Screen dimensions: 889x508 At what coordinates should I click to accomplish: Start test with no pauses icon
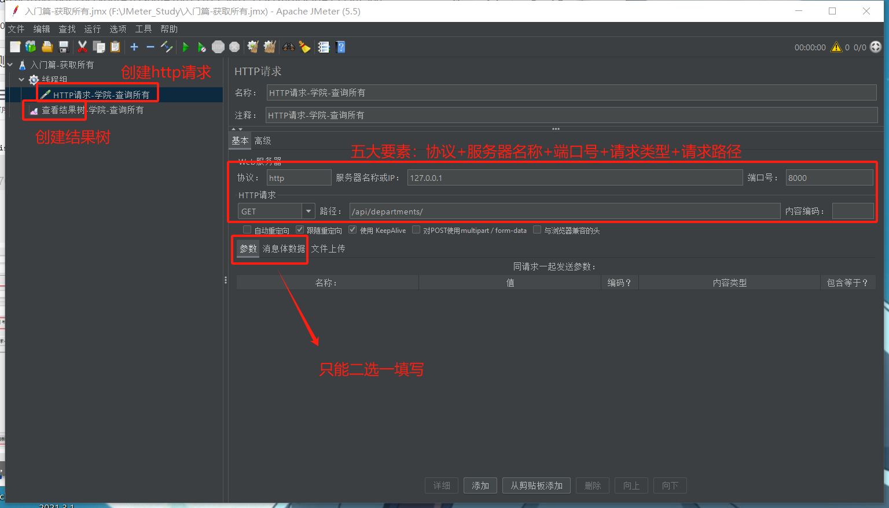tap(201, 47)
